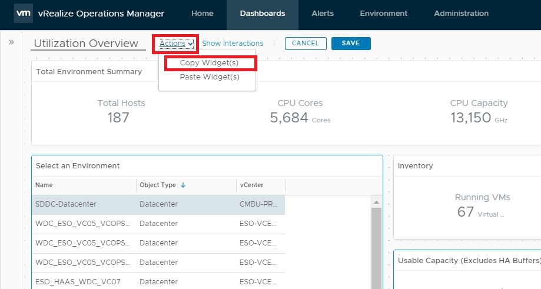Go to the Home tab
This screenshot has width=541, height=289.
click(x=203, y=14)
